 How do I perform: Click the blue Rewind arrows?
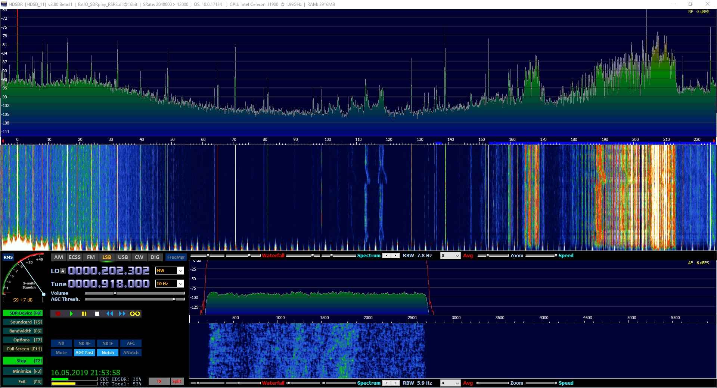pos(109,314)
